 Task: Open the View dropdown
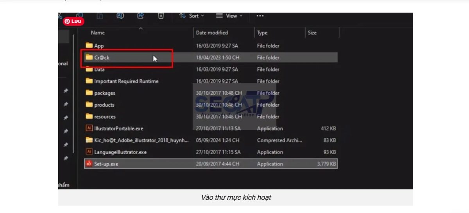229,16
